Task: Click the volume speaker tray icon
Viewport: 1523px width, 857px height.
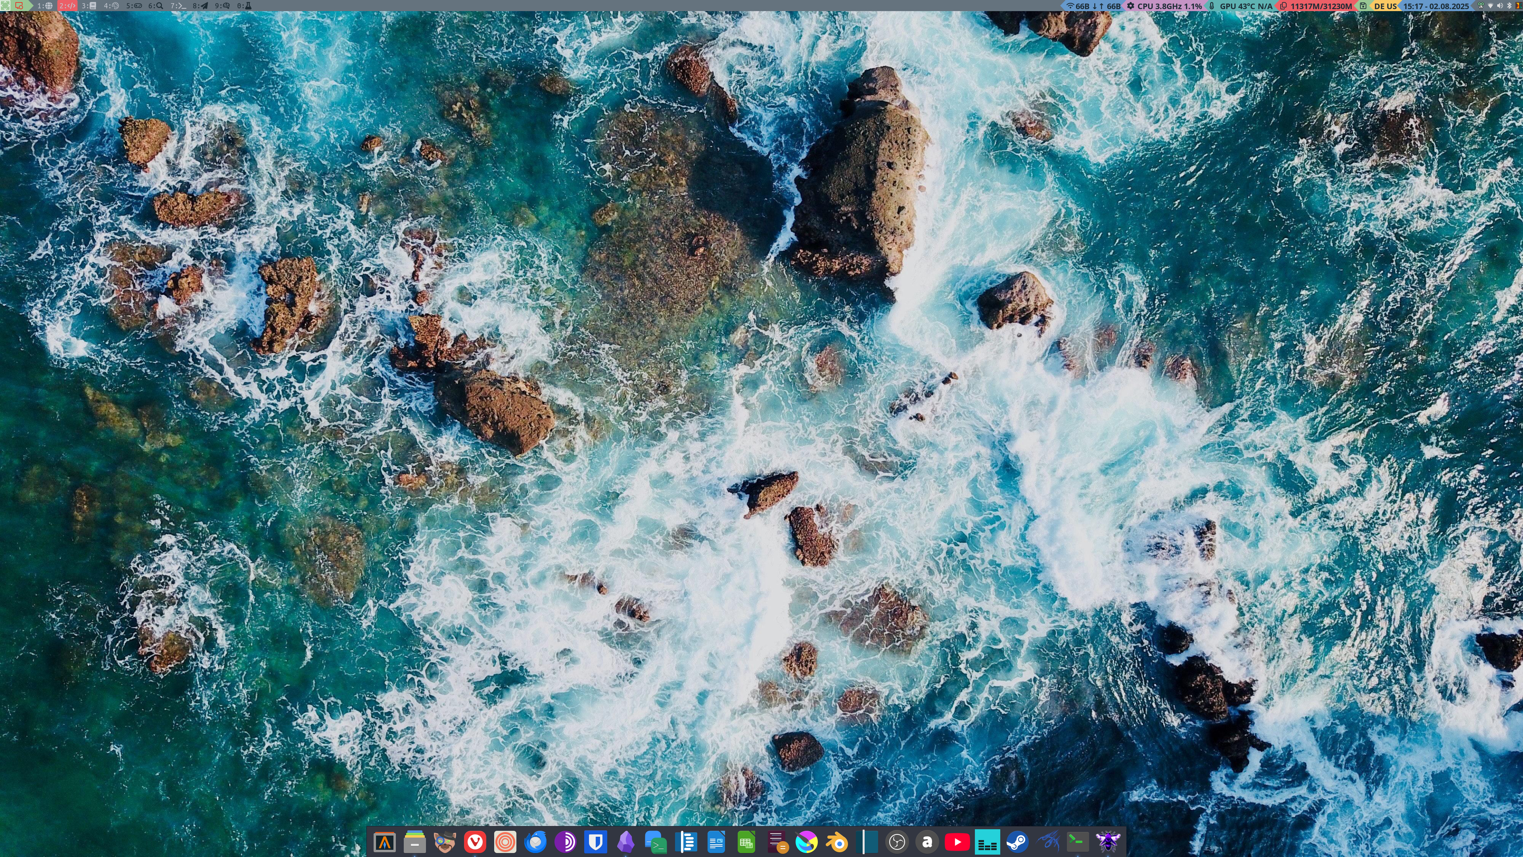Action: point(1500,6)
